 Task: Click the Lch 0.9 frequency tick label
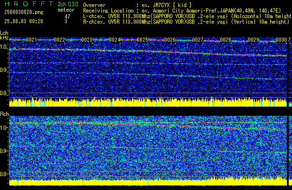[4, 70]
